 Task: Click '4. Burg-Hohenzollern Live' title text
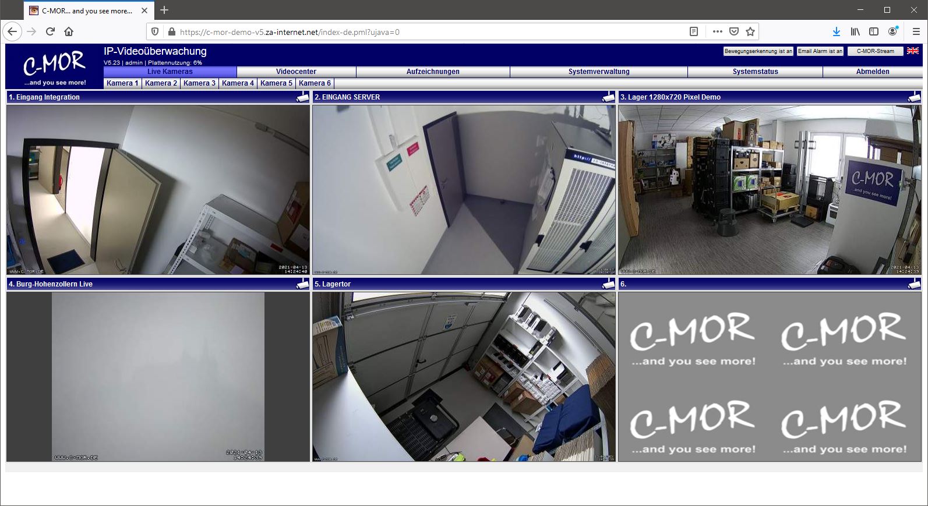(51, 284)
